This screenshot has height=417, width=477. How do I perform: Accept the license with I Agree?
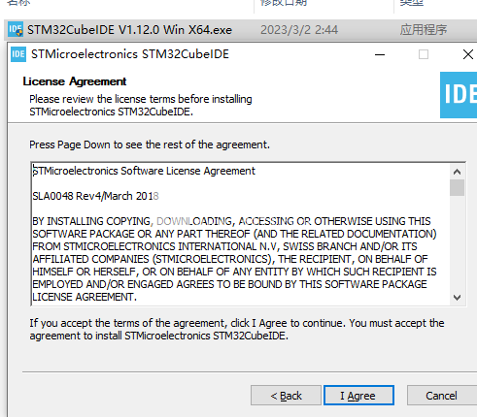point(358,396)
